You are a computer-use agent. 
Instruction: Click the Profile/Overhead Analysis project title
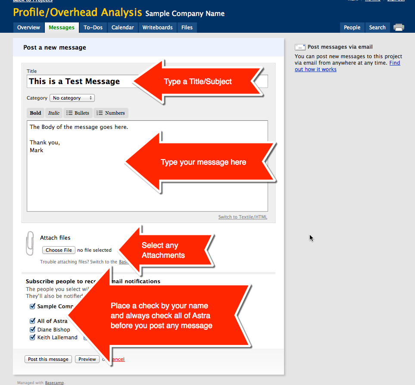click(x=78, y=13)
